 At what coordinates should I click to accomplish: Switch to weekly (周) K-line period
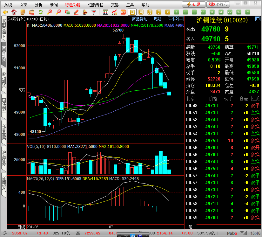[141, 12]
